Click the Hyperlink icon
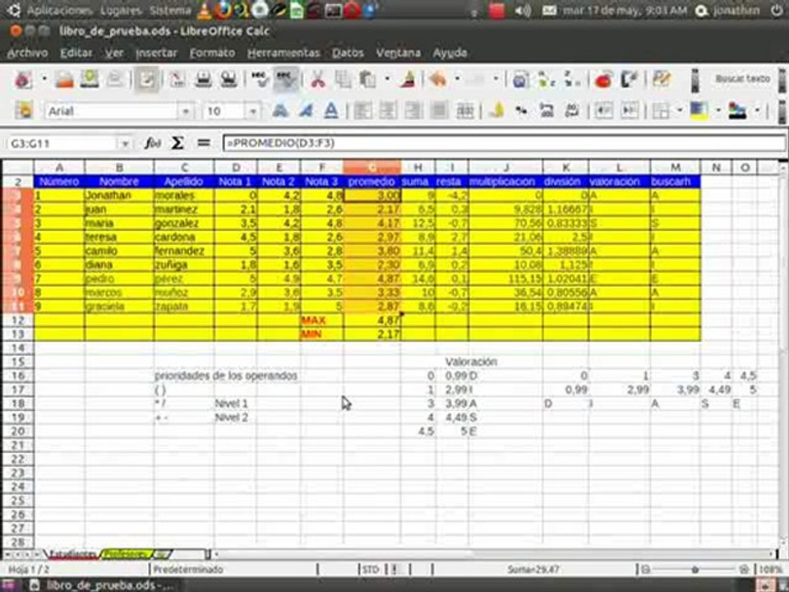 pyautogui.click(x=520, y=79)
